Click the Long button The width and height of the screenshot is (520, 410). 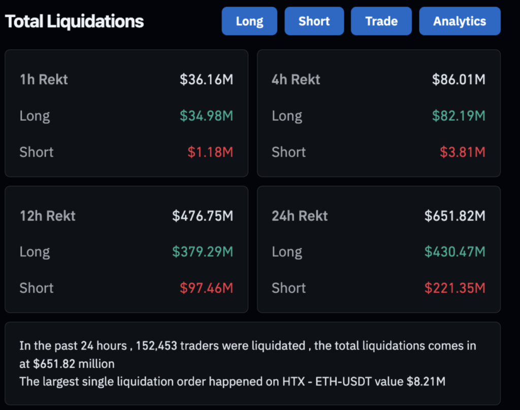coord(249,21)
